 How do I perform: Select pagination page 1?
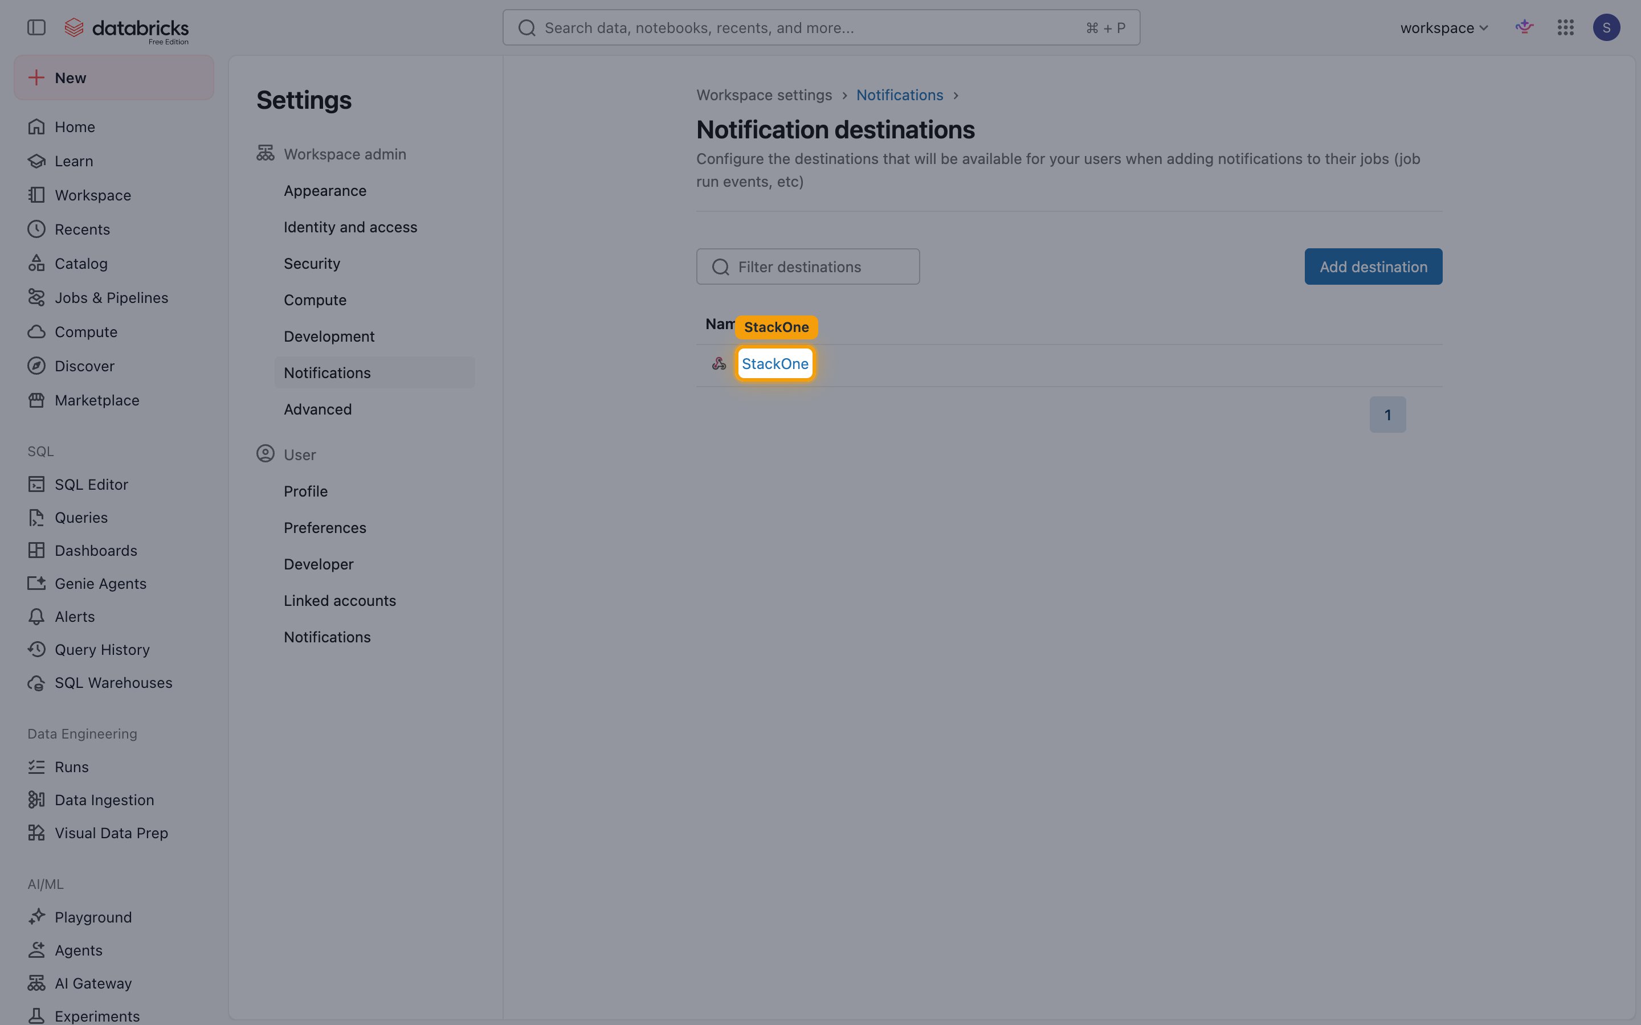click(x=1387, y=415)
